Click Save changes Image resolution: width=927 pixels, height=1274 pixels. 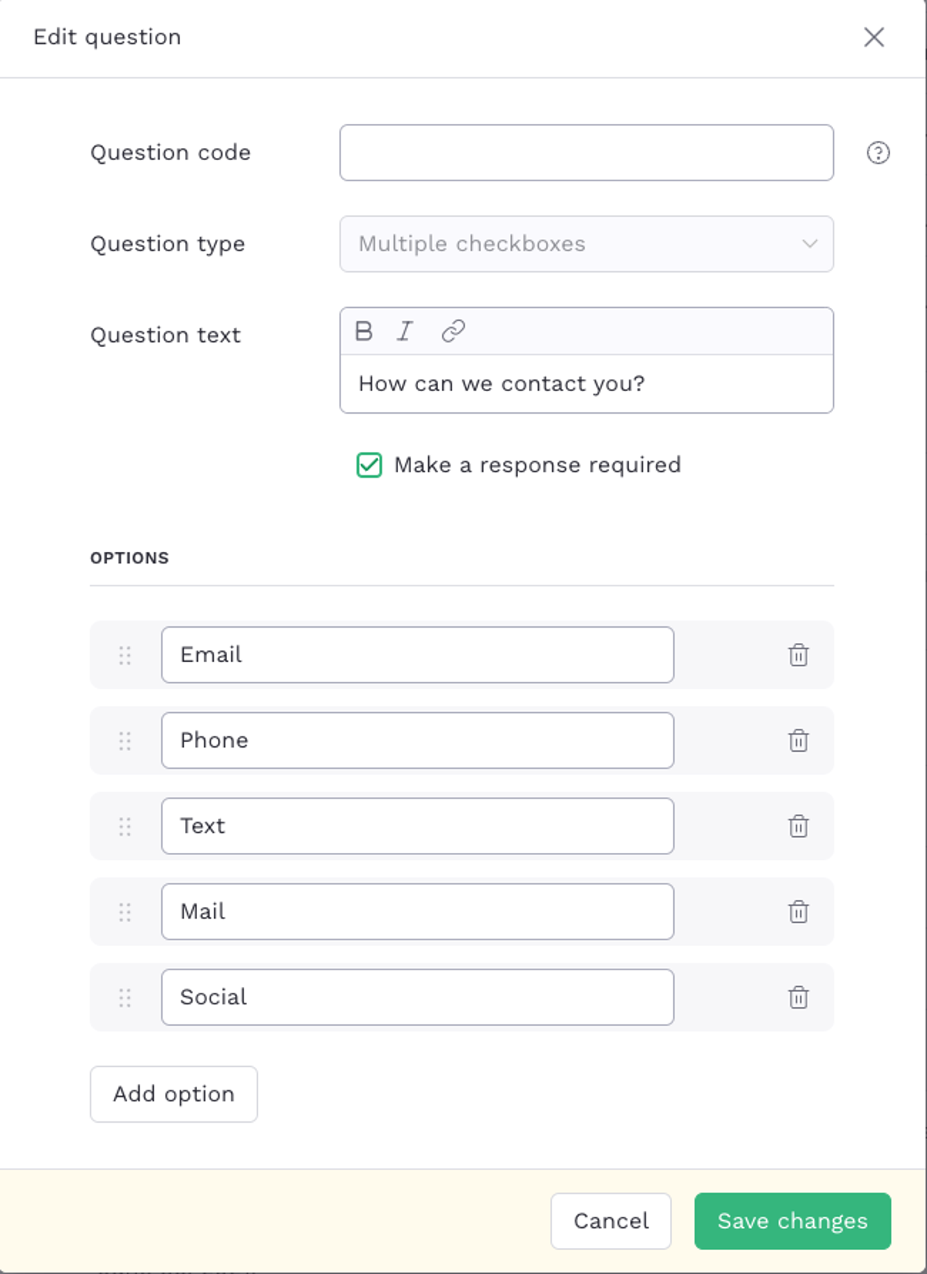pos(792,1221)
